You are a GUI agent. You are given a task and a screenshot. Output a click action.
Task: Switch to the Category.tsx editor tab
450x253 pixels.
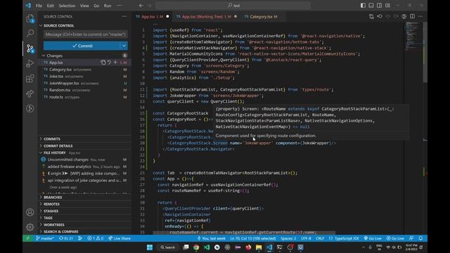[x=263, y=17]
